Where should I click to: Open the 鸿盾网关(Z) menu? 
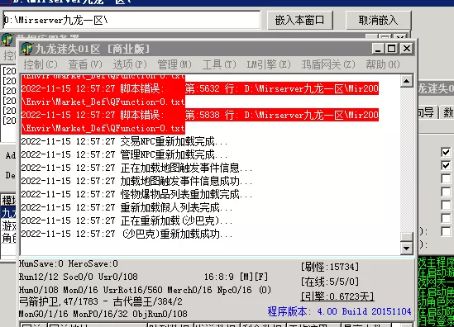tap(327, 64)
